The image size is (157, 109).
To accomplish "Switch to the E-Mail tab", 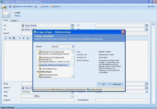I will (x=5, y=20).
